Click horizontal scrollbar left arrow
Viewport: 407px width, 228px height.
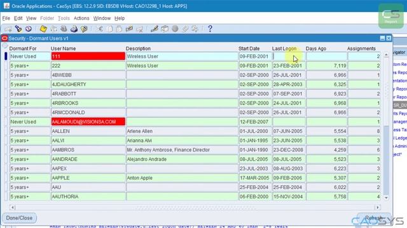click(13, 207)
